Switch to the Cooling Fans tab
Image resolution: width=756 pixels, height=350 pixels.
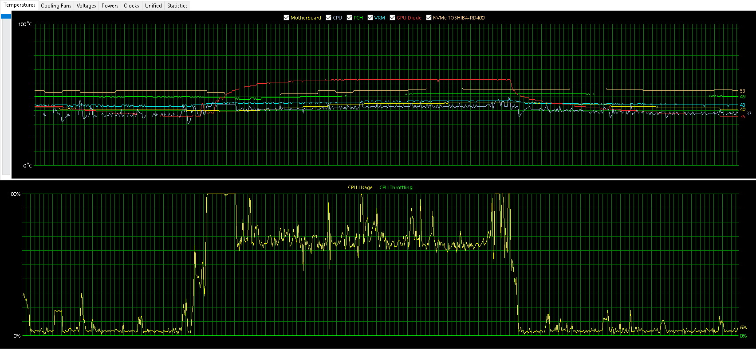point(56,6)
